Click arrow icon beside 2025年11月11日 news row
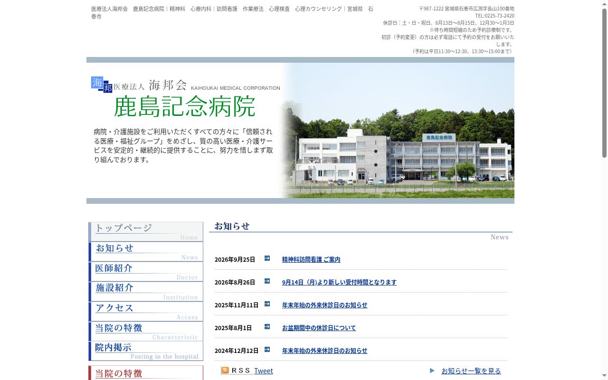Image resolution: width=608 pixels, height=380 pixels. pos(267,304)
